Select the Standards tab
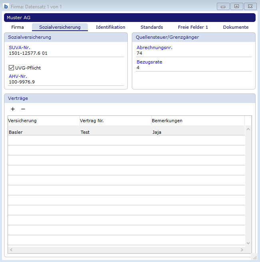Screen dimensions: 260x262 (x=152, y=27)
